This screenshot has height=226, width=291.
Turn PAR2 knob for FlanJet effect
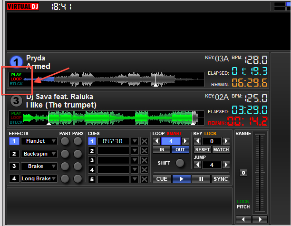[78, 141]
